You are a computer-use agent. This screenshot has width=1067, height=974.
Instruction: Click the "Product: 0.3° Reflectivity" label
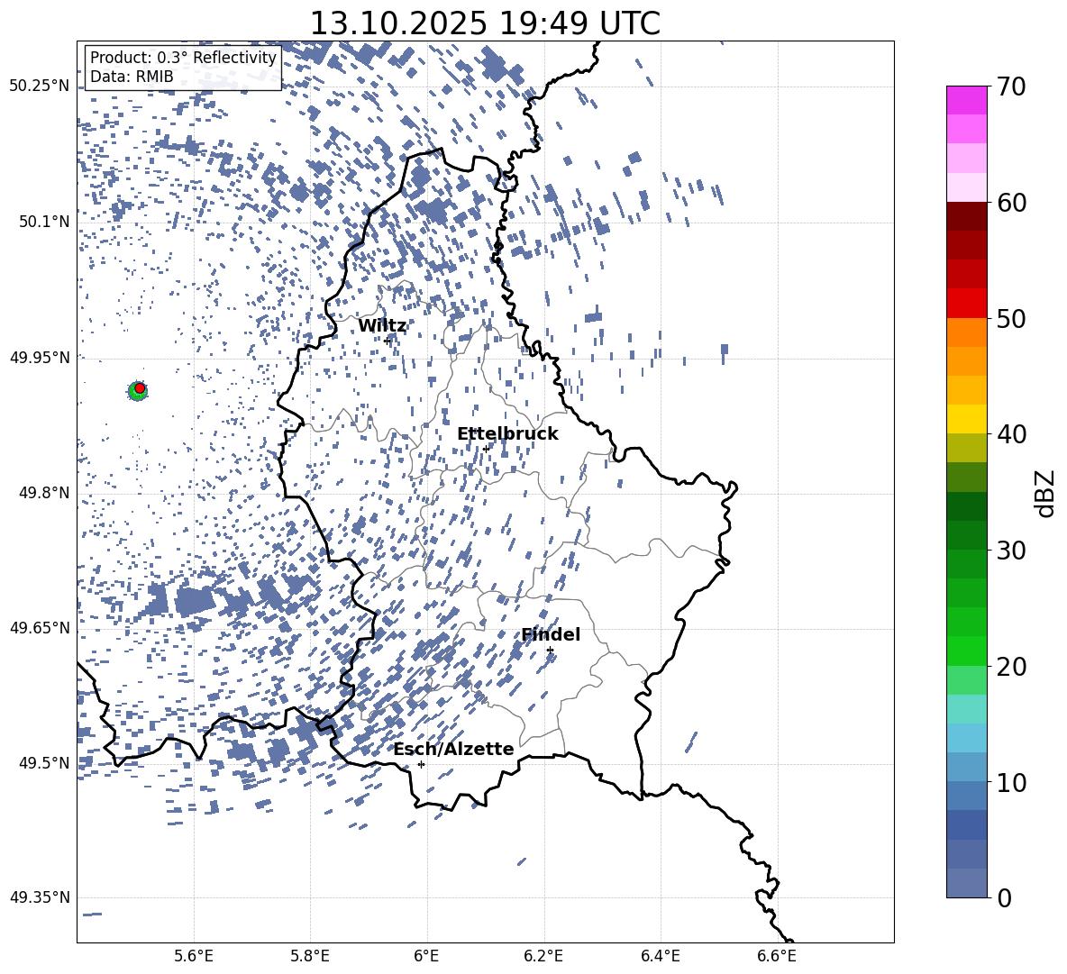click(x=183, y=58)
